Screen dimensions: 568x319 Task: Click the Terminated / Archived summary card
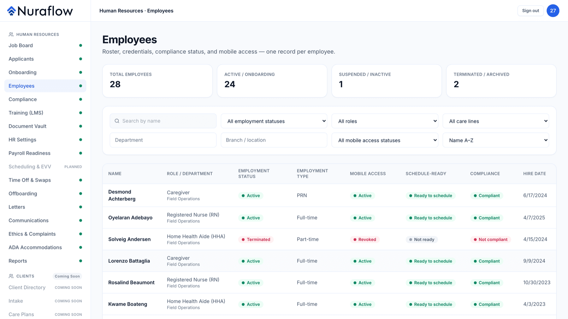click(x=501, y=81)
